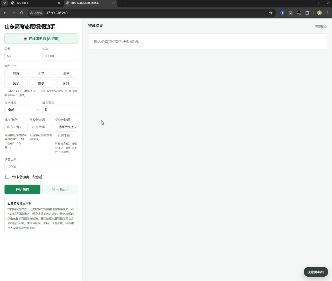
Task: Click the manual major keyword input field
Action: (66, 136)
